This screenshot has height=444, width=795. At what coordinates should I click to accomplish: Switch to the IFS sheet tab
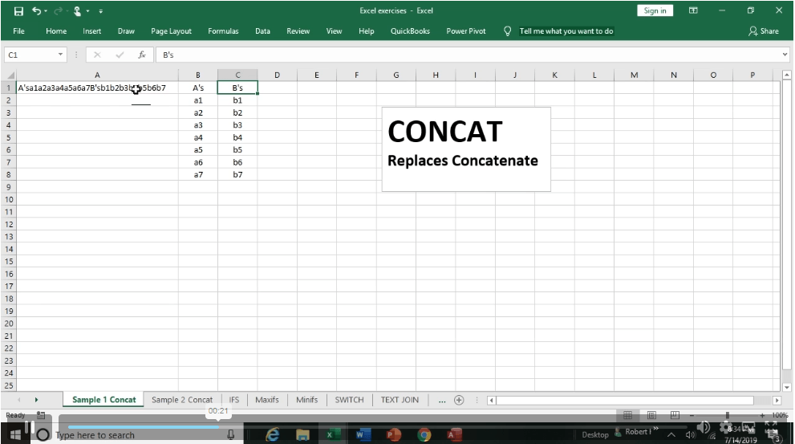233,400
